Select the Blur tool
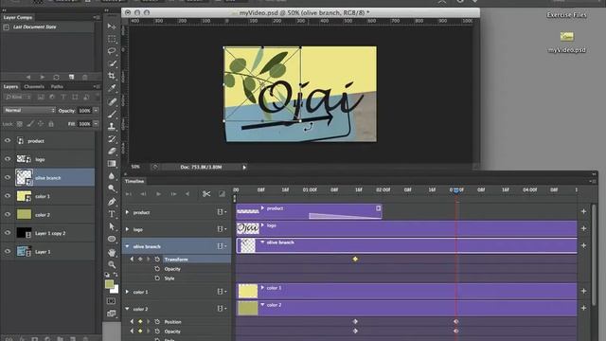The width and height of the screenshot is (606, 341). tap(112, 175)
